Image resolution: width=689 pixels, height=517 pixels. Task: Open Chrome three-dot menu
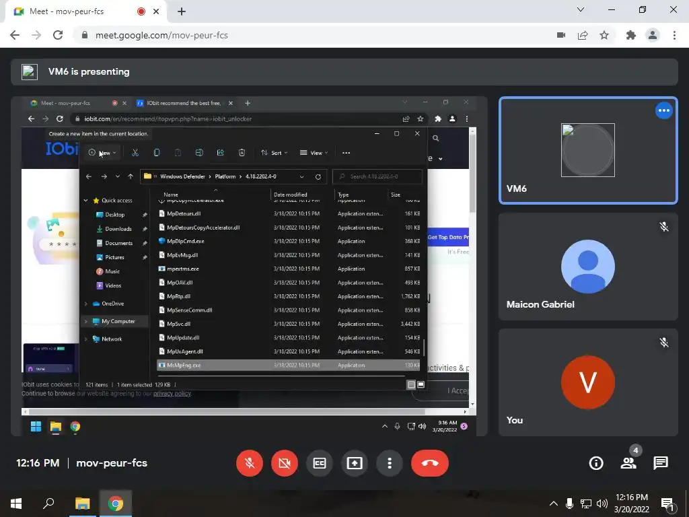(x=674, y=35)
